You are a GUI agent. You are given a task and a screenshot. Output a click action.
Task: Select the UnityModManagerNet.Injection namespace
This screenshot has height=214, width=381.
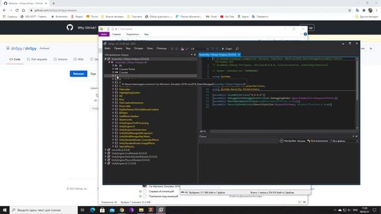pos(136,133)
